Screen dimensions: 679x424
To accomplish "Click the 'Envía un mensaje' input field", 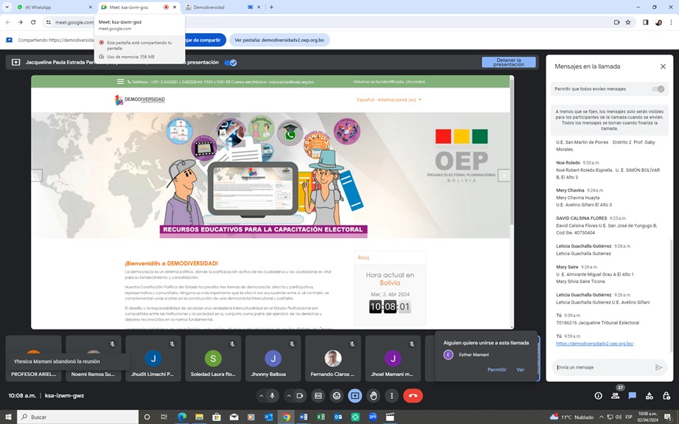I will tap(601, 367).
